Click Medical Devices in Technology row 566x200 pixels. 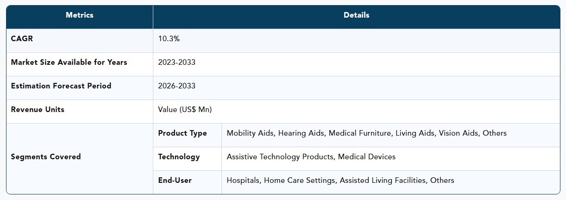[367, 156]
